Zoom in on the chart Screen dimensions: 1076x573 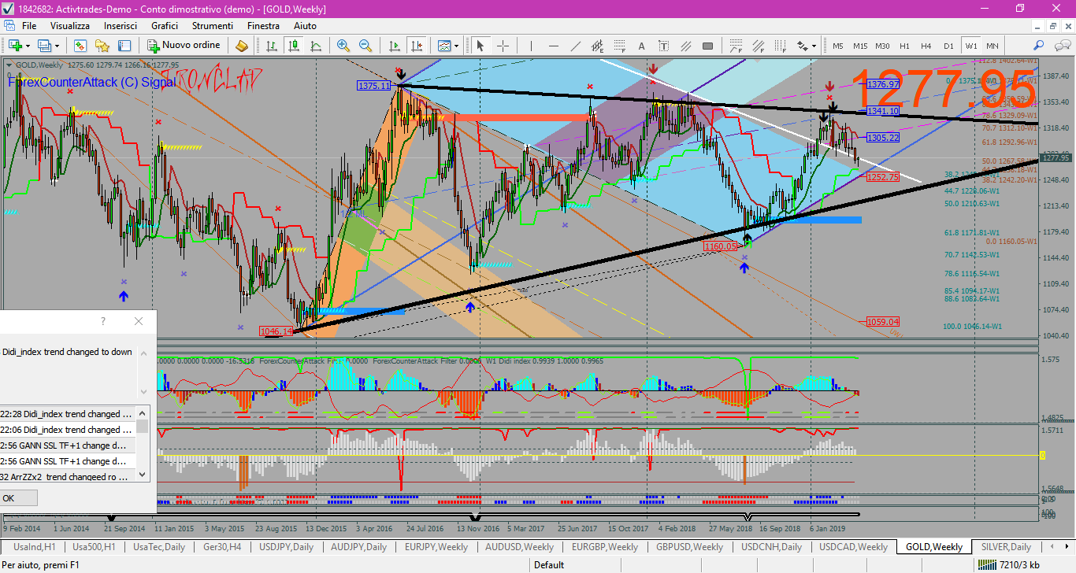click(343, 45)
